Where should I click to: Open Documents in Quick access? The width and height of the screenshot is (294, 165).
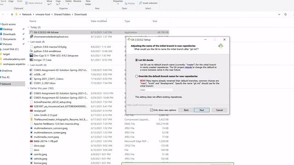point(9,39)
